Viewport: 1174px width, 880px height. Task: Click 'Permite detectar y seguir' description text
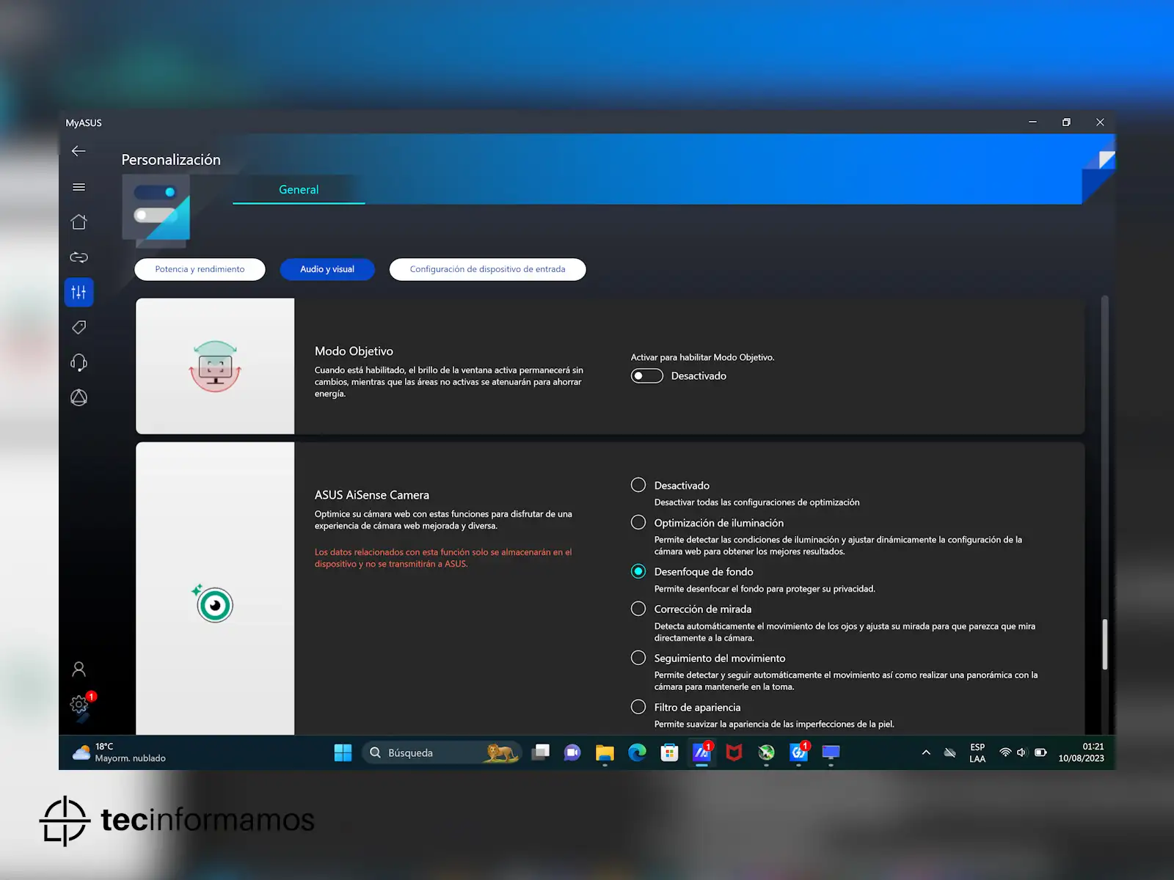[846, 681]
